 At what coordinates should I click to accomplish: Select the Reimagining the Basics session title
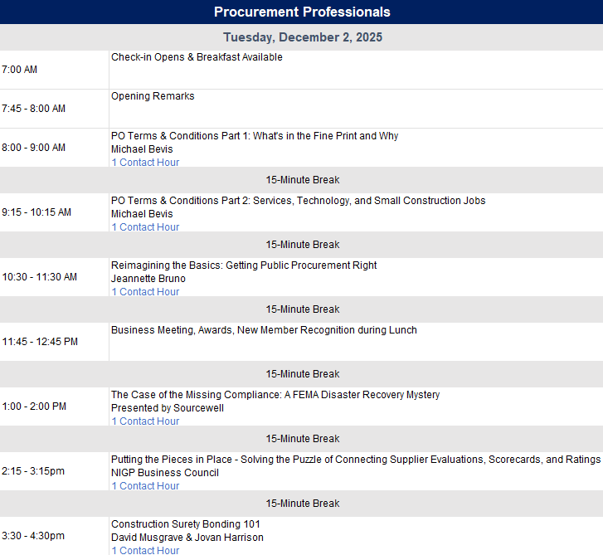(244, 265)
